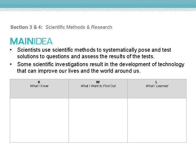Click the bold letter L header
The image size is (196, 147).
tap(156, 82)
